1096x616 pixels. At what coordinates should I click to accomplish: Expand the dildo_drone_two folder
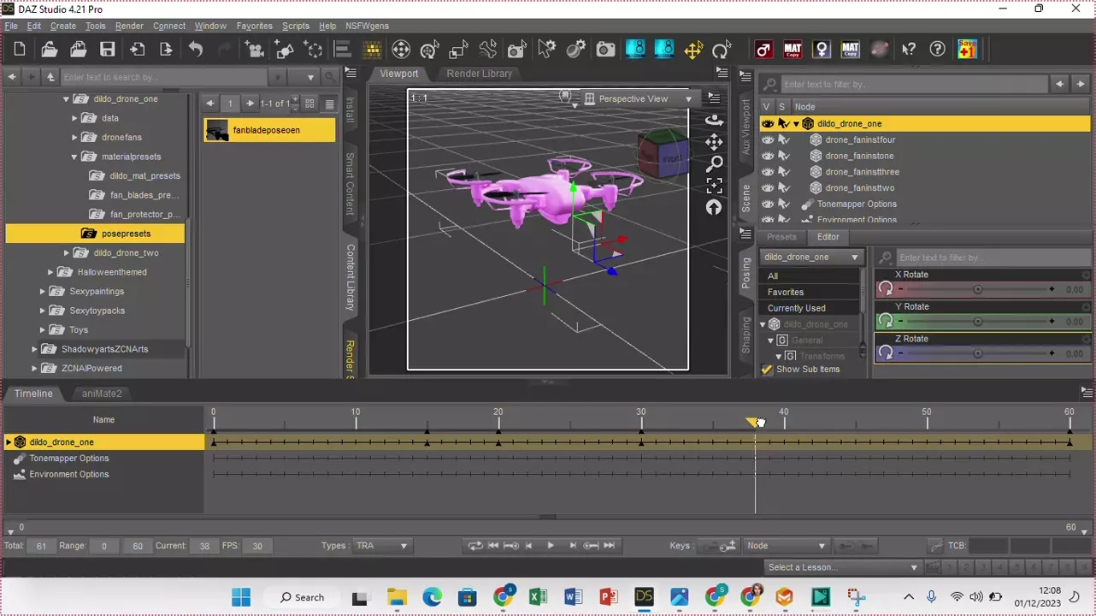(x=67, y=253)
